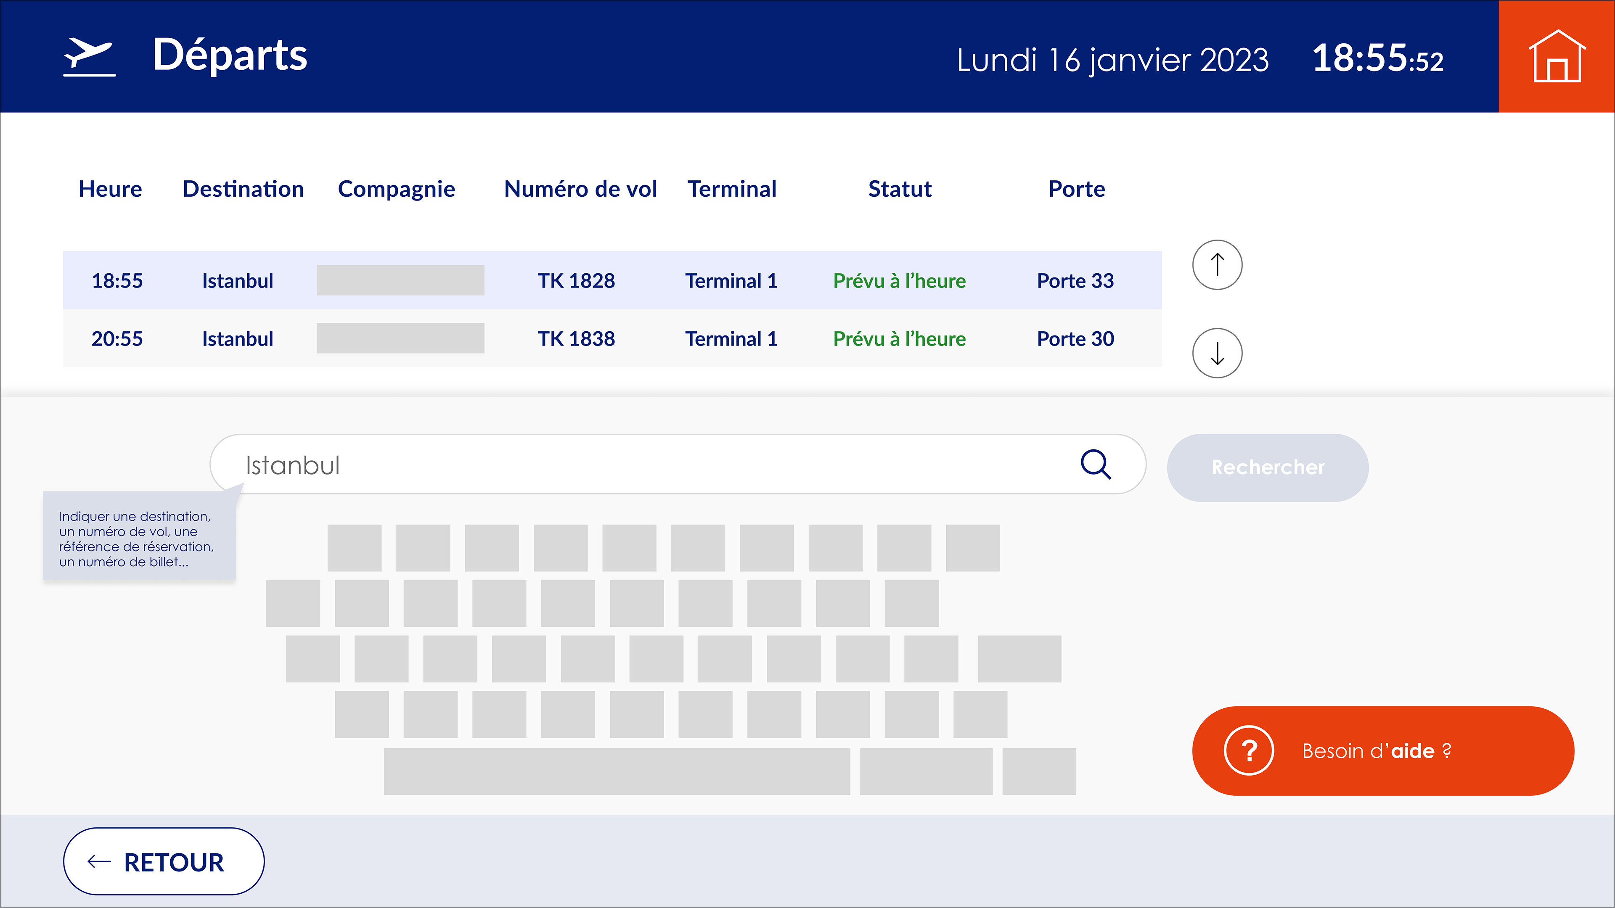The height and width of the screenshot is (908, 1615).
Task: Click the Numéro de vol column header
Action: pos(580,189)
